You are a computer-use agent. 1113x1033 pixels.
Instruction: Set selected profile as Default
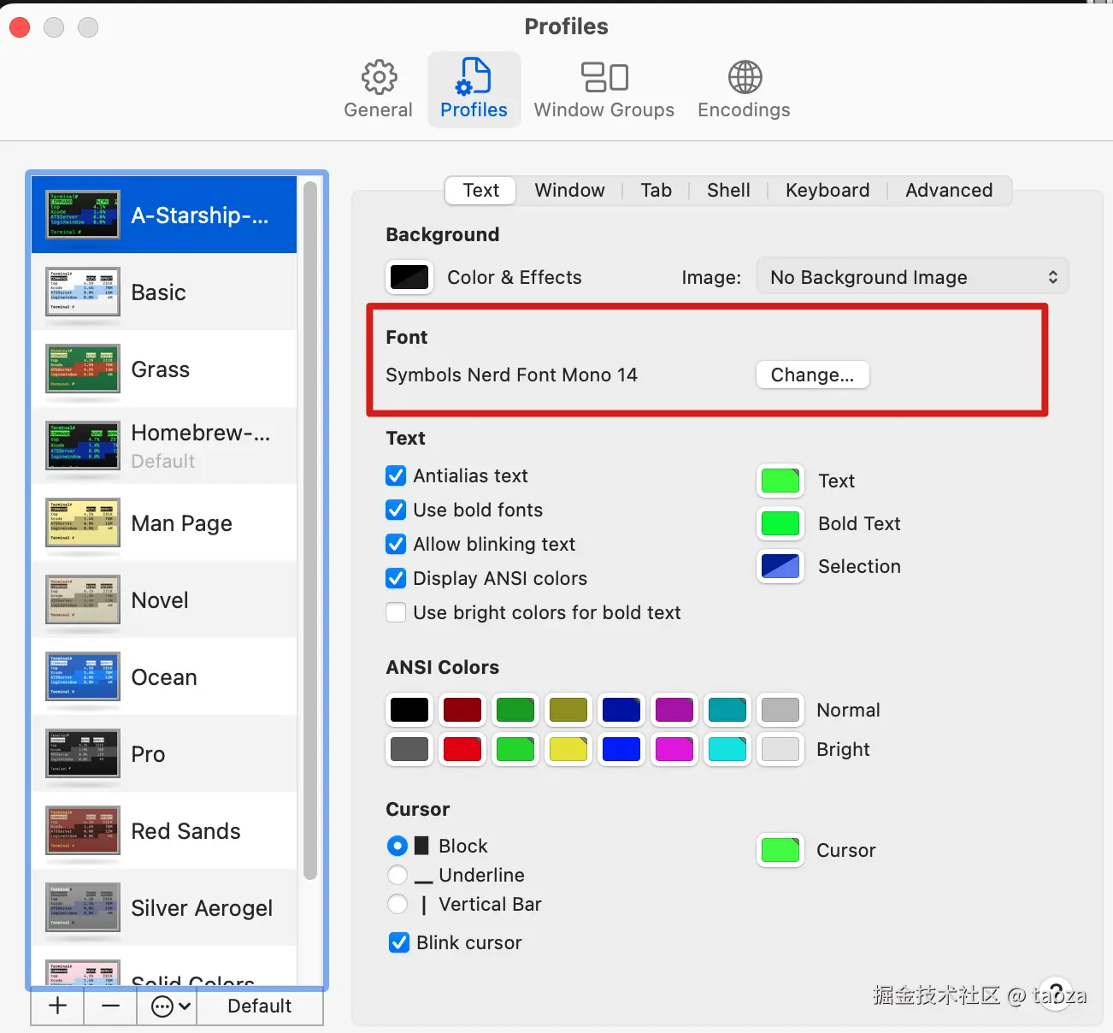[259, 1006]
